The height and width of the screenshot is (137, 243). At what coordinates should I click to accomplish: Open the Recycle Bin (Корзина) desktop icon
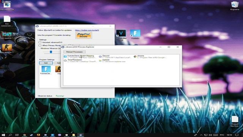tap(235, 6)
